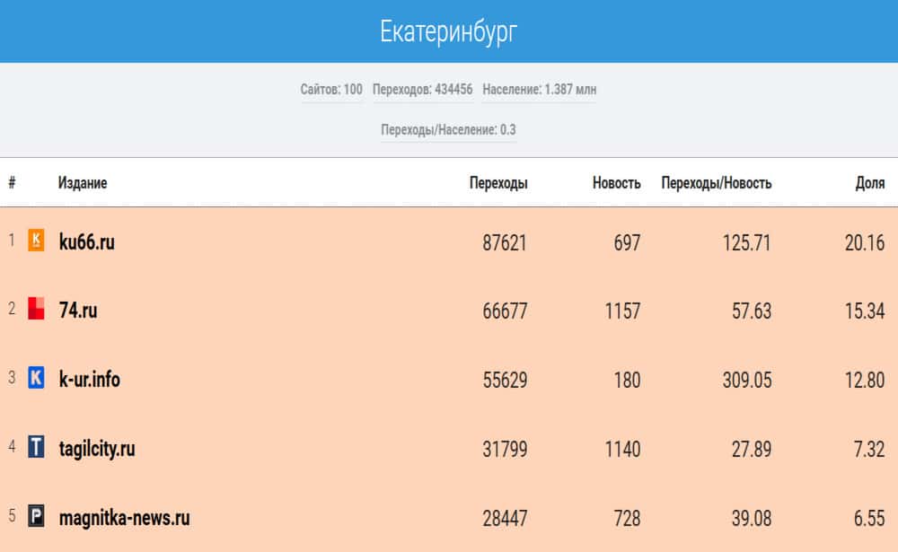Screen dimensions: 898x552
Task: Open the tagilcity.ru publication link
Action: [x=97, y=449]
